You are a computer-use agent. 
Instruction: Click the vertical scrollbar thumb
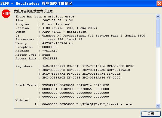coord(158,33)
